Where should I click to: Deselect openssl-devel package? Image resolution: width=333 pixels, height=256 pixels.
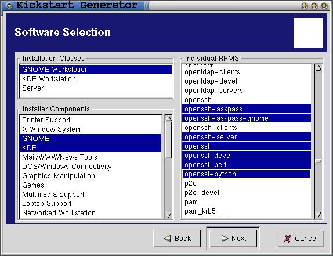[x=247, y=156]
